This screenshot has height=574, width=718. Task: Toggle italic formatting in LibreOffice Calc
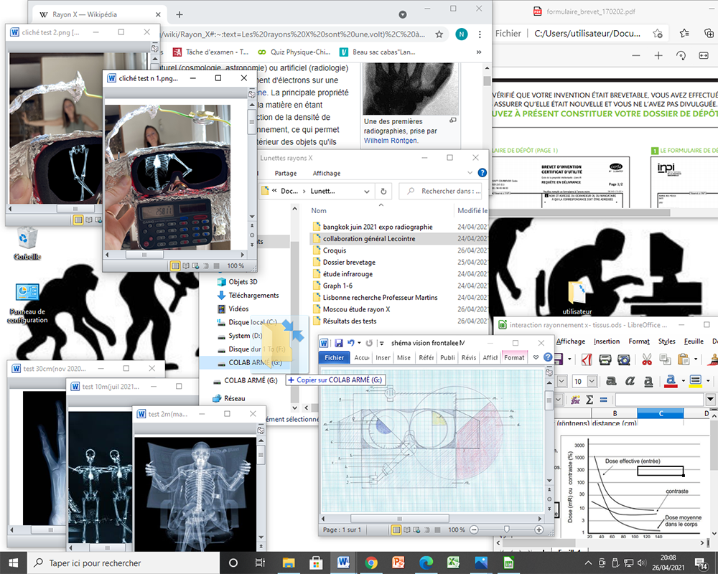[x=630, y=381]
